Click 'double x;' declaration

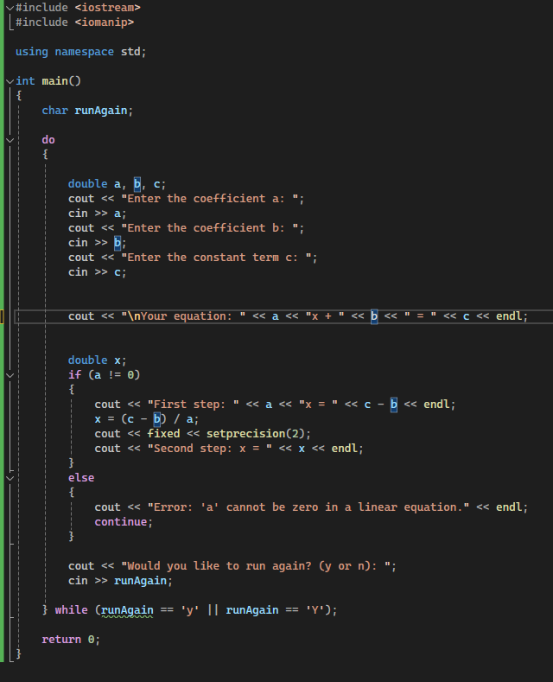98,360
